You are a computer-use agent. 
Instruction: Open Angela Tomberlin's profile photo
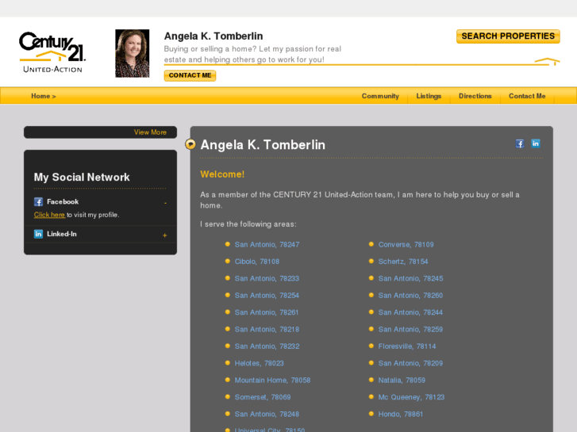pos(132,53)
